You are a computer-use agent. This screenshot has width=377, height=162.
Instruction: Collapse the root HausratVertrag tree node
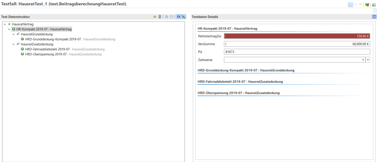click(x=5, y=24)
